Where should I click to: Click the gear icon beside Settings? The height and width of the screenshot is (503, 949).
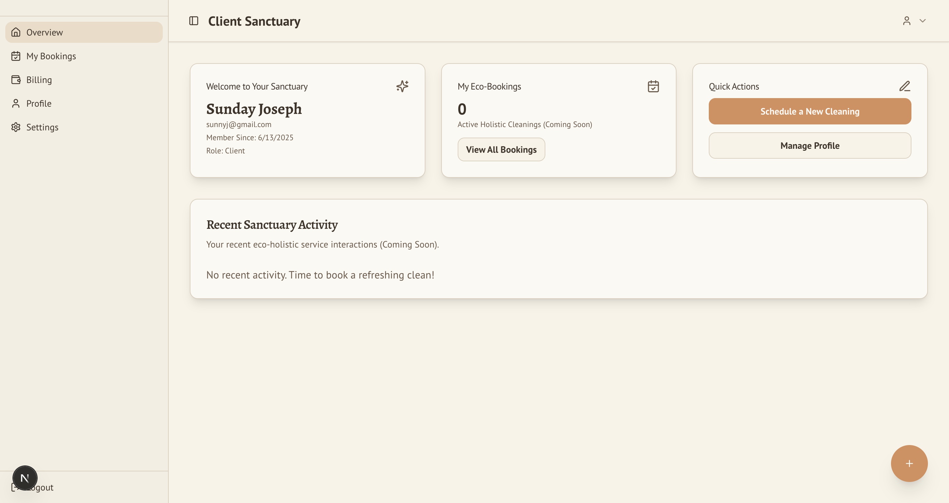click(16, 127)
